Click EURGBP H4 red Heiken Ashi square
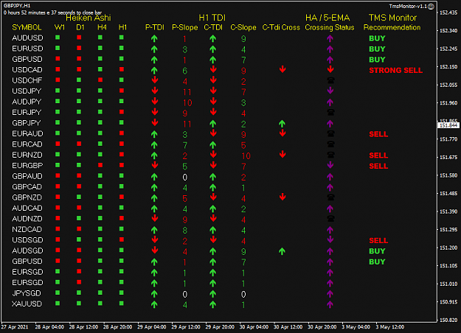Image resolution: width=461 pixels, height=333 pixels. (x=100, y=165)
